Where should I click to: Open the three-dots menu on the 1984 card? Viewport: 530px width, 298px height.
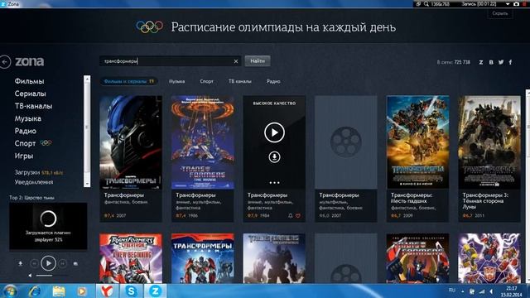[x=274, y=183]
